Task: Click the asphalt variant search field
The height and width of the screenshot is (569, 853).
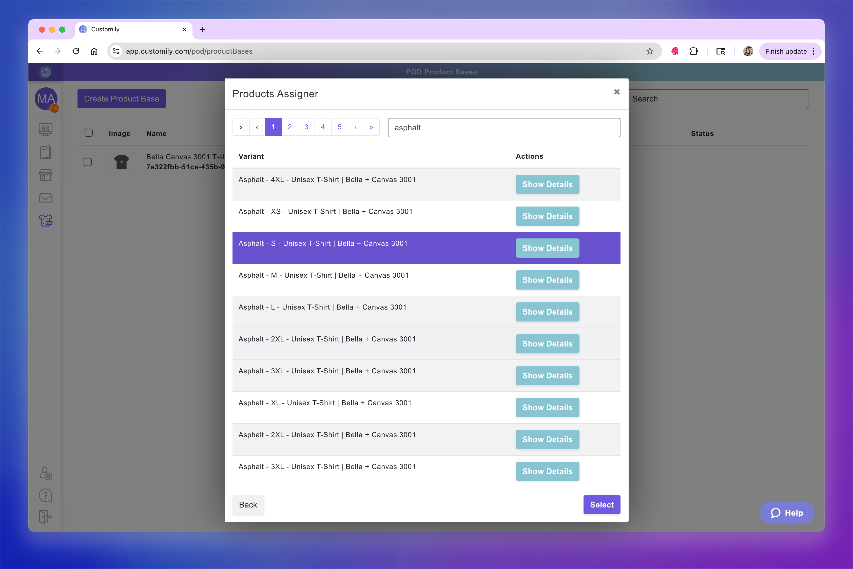Action: (504, 128)
